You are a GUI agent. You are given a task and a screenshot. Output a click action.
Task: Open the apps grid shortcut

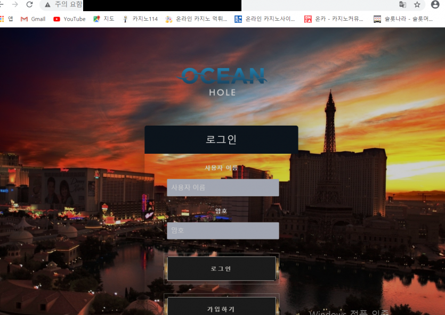point(6,19)
